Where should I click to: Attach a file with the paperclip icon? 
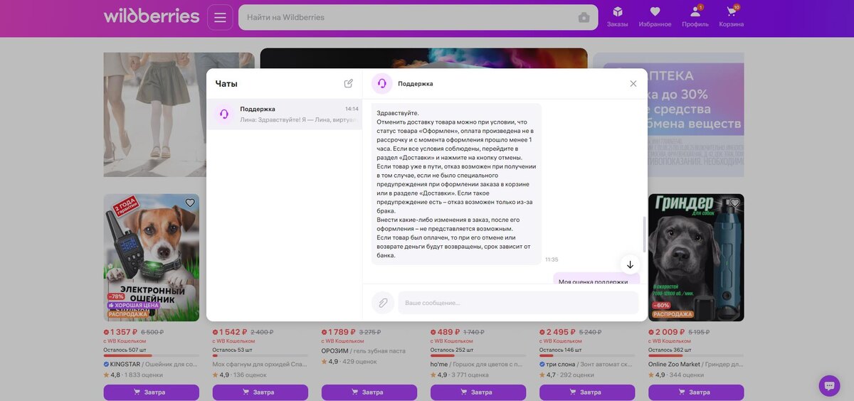(383, 303)
